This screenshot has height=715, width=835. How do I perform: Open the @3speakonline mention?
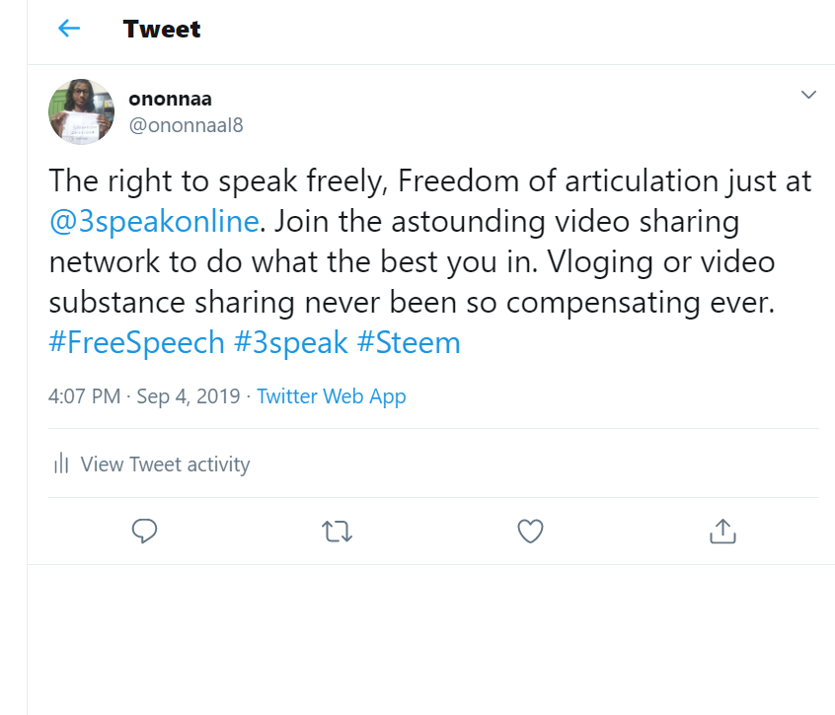pos(154,221)
